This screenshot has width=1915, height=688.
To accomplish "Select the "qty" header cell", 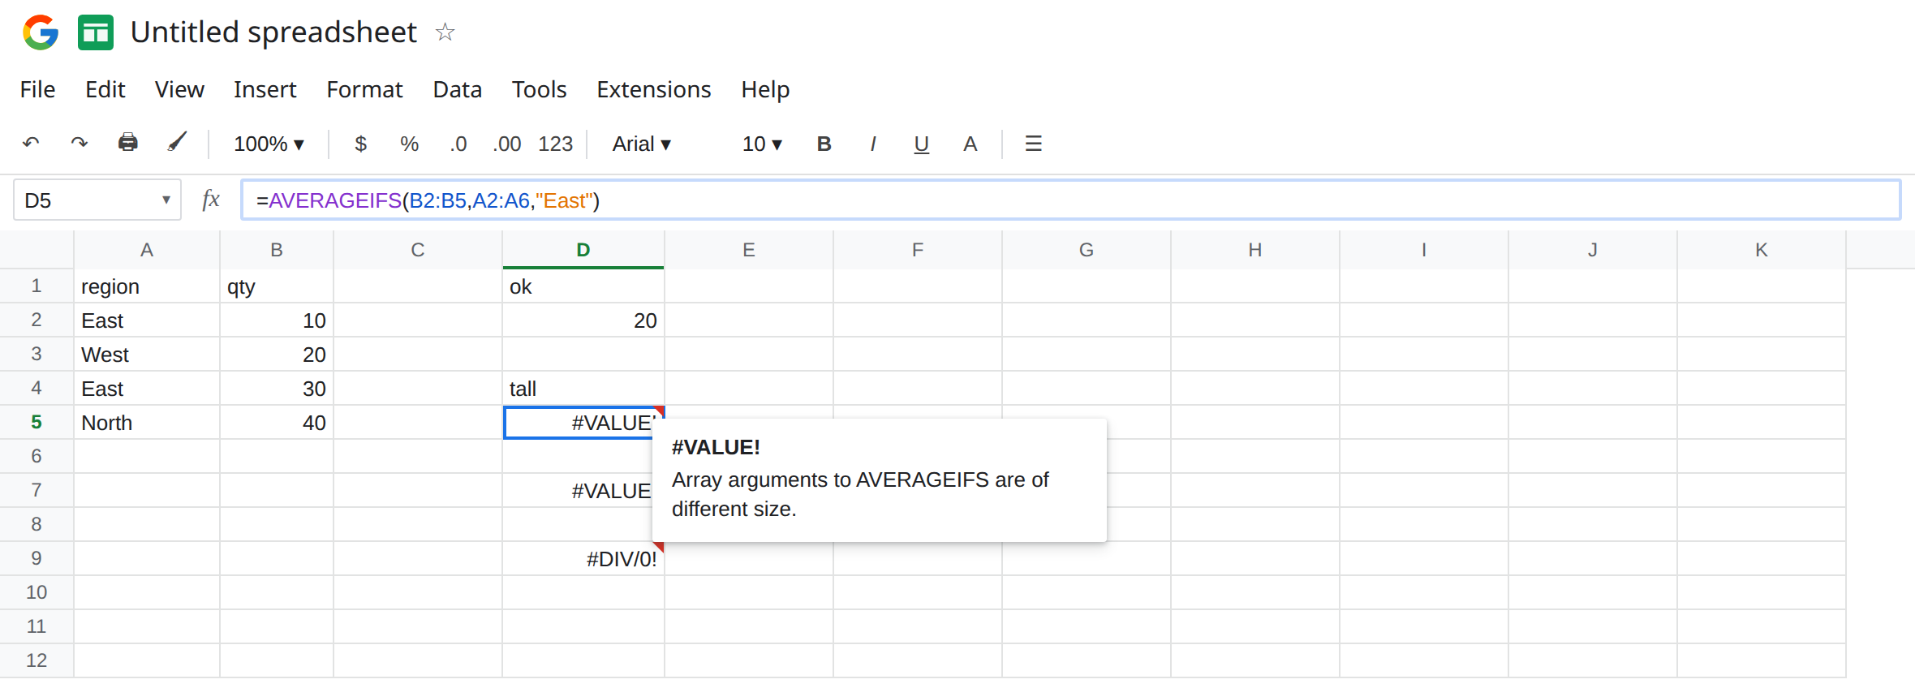I will 277,286.
